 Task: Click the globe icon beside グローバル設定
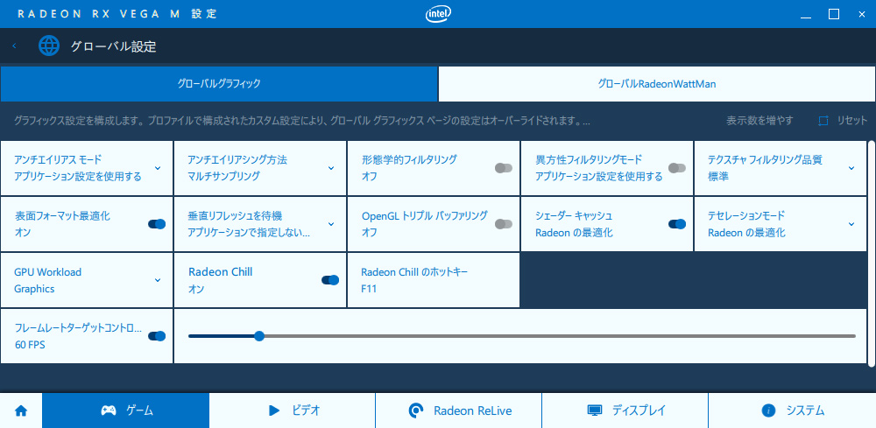pyautogui.click(x=48, y=46)
